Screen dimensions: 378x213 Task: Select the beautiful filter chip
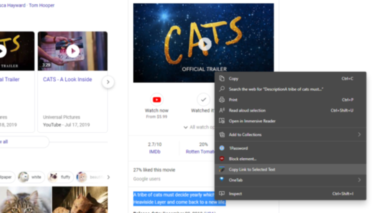pyautogui.click(x=90, y=177)
